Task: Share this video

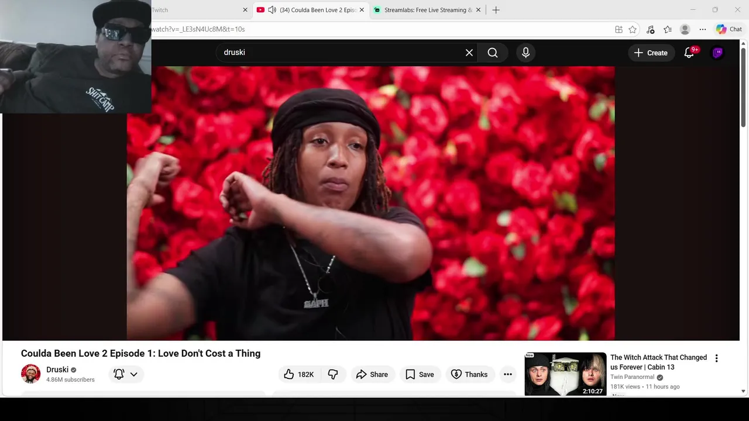Action: click(372, 374)
